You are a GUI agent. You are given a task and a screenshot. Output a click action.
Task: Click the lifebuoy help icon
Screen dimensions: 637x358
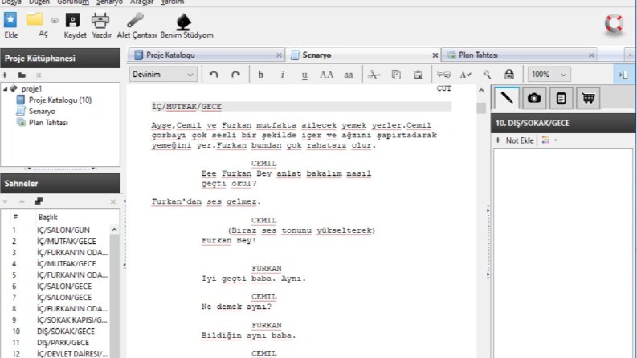[614, 24]
